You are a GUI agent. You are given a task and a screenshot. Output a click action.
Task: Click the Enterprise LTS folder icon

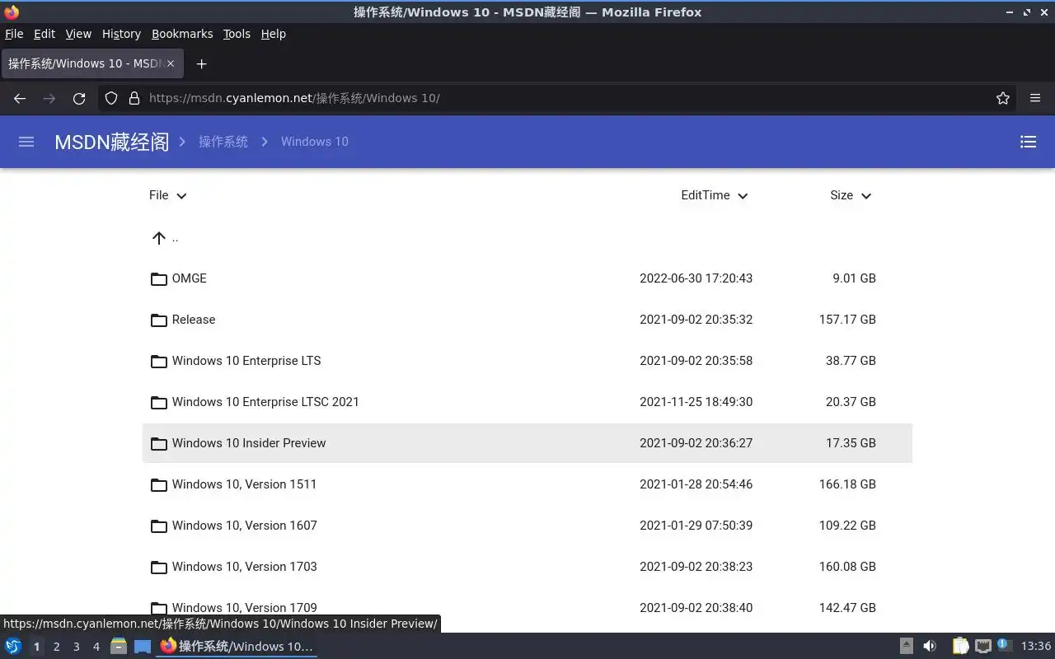(159, 361)
